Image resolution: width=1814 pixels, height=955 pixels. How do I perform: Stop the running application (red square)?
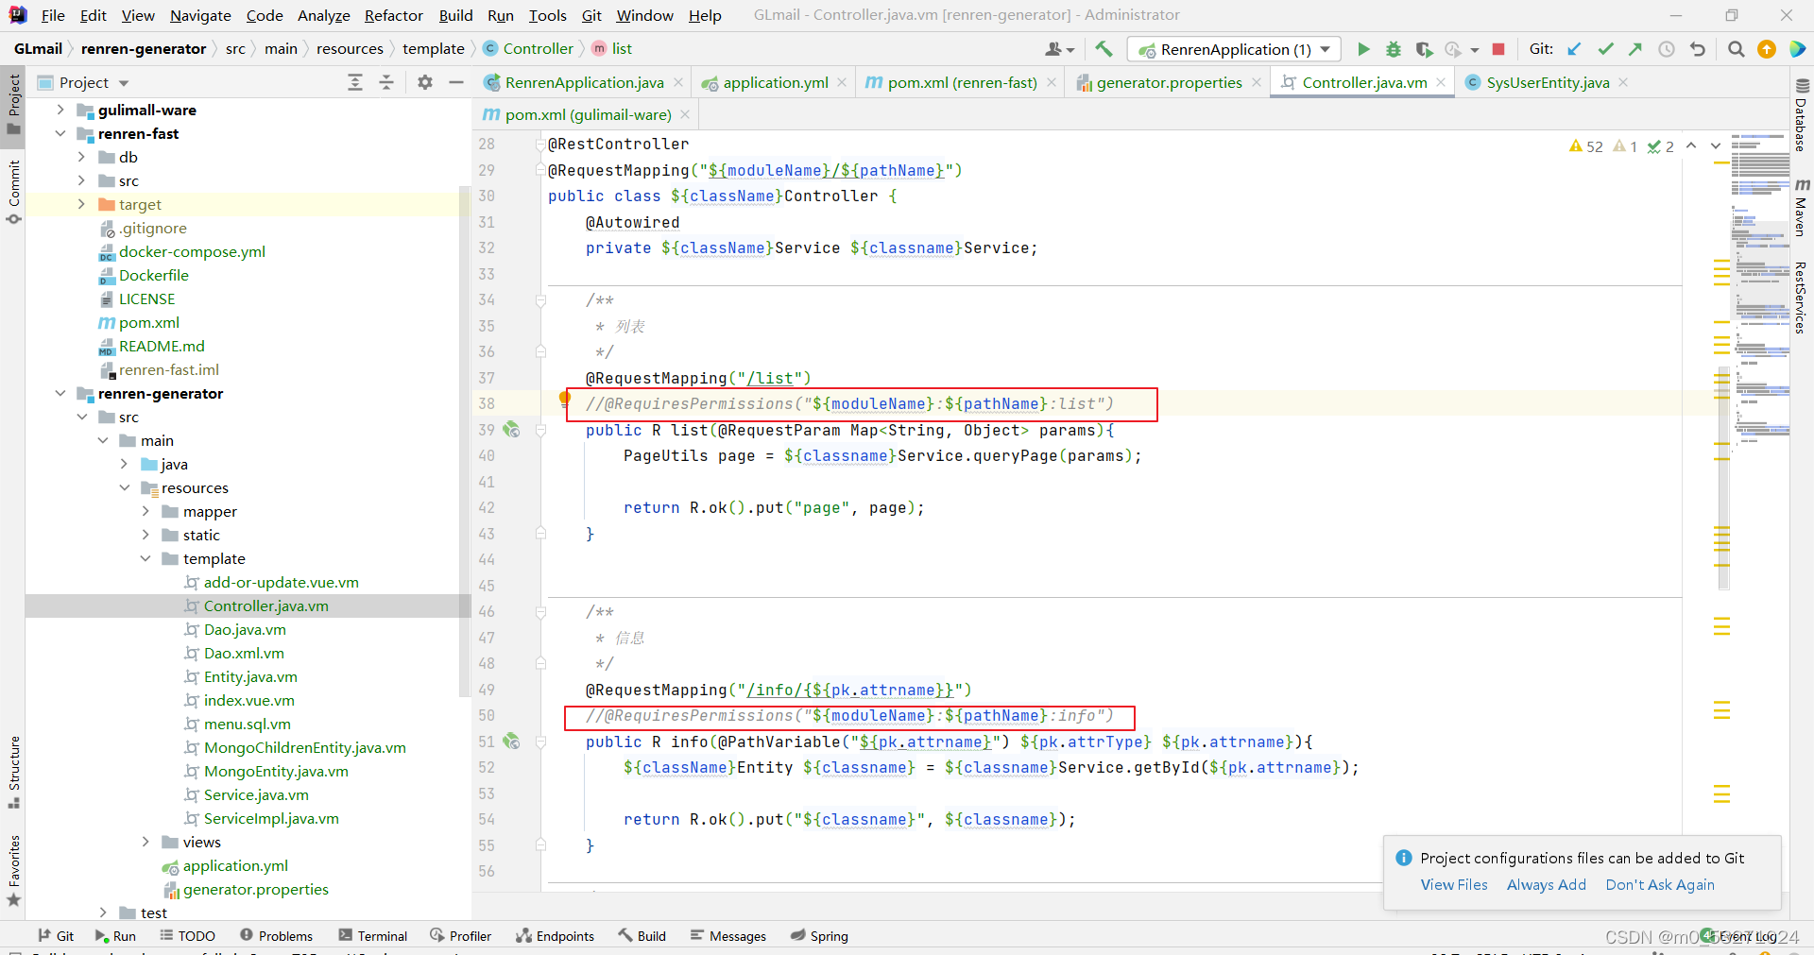(1498, 49)
